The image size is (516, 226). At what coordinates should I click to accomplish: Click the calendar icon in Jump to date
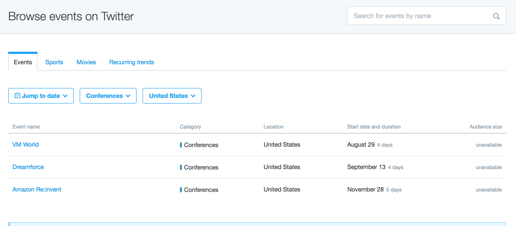coord(17,96)
